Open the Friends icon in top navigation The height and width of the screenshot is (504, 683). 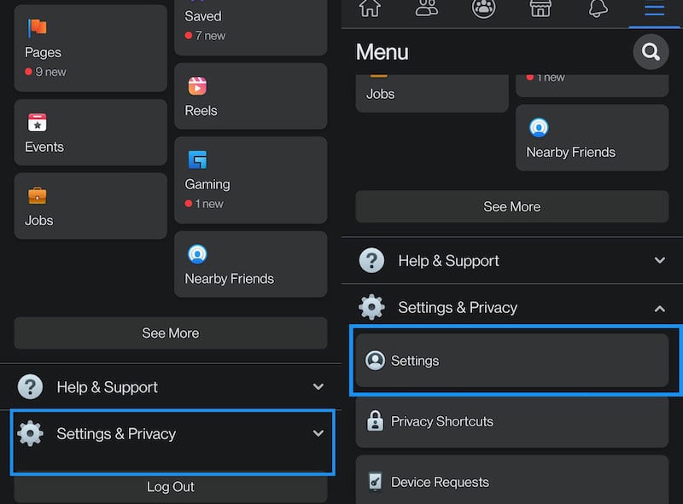(x=426, y=9)
